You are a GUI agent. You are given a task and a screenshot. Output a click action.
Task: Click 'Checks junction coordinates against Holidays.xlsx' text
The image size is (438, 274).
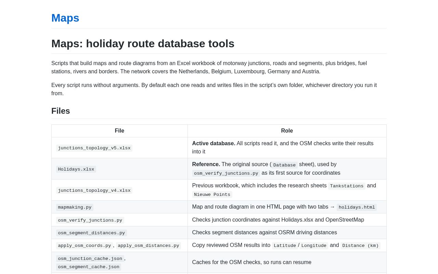click(x=278, y=220)
